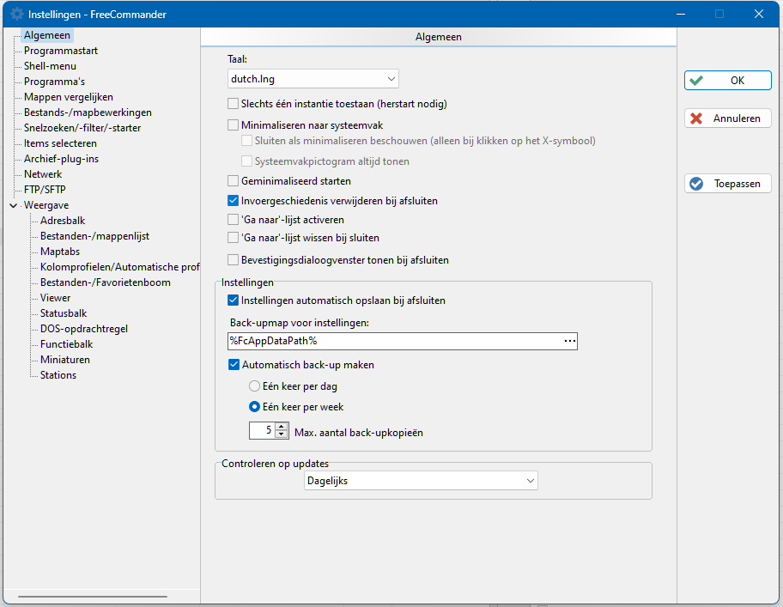Select Shell-menu in the tree
783x607 pixels.
tap(50, 66)
